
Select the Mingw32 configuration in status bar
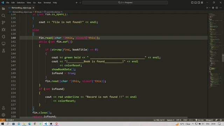(x=209, y=120)
